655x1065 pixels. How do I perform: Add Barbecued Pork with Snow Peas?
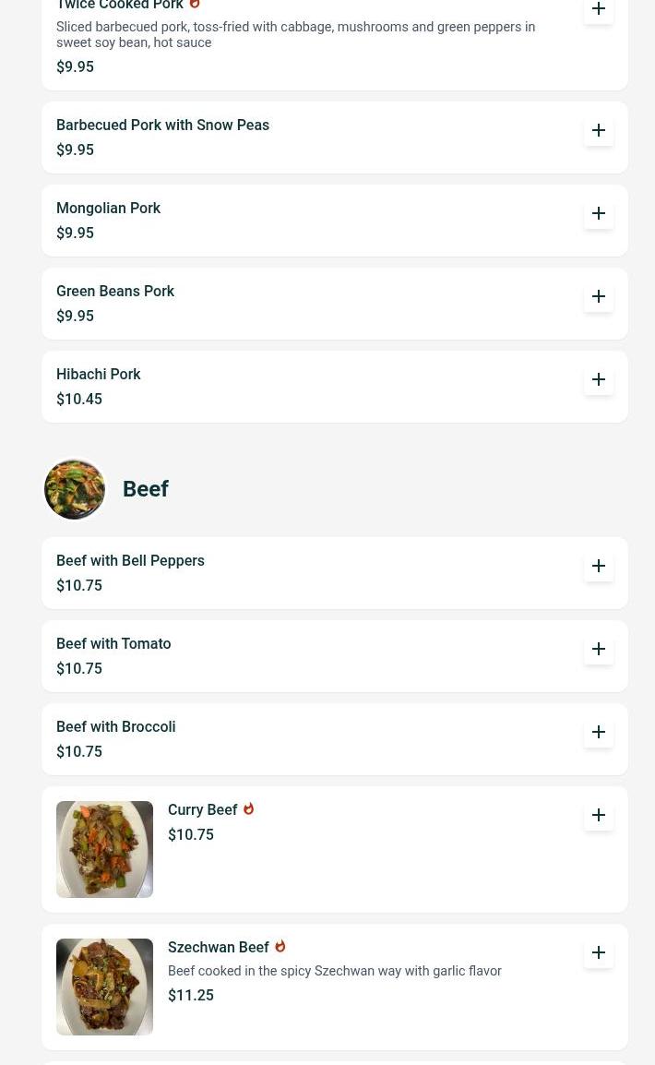(x=598, y=130)
